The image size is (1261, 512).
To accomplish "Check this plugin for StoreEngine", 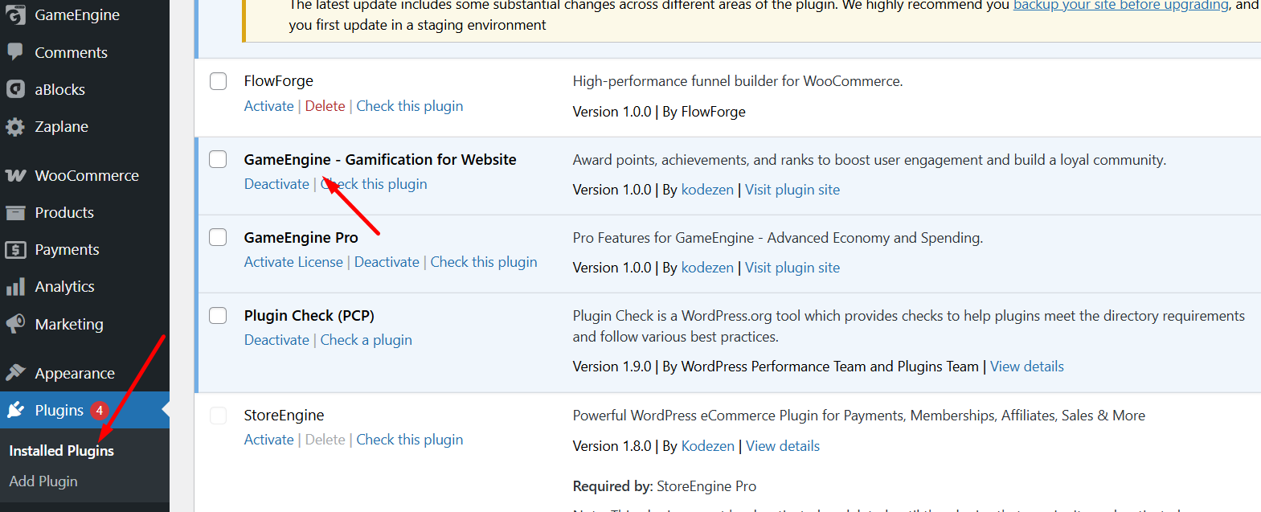I will point(409,440).
